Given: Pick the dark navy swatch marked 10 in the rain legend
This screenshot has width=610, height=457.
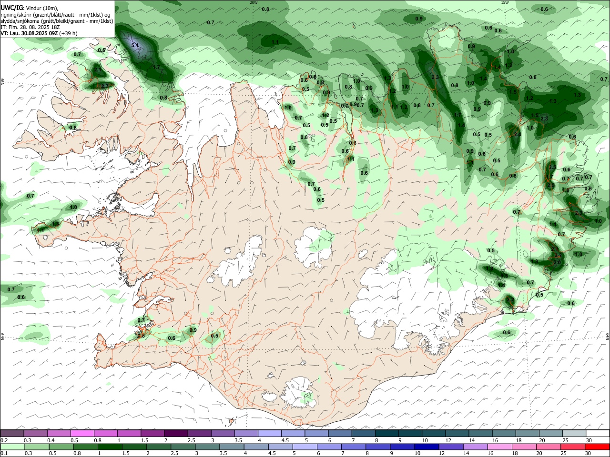Looking at the screenshot, I should [x=427, y=447].
